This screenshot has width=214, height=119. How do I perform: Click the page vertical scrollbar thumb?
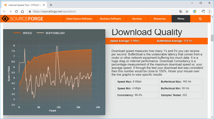pyautogui.click(x=212, y=38)
